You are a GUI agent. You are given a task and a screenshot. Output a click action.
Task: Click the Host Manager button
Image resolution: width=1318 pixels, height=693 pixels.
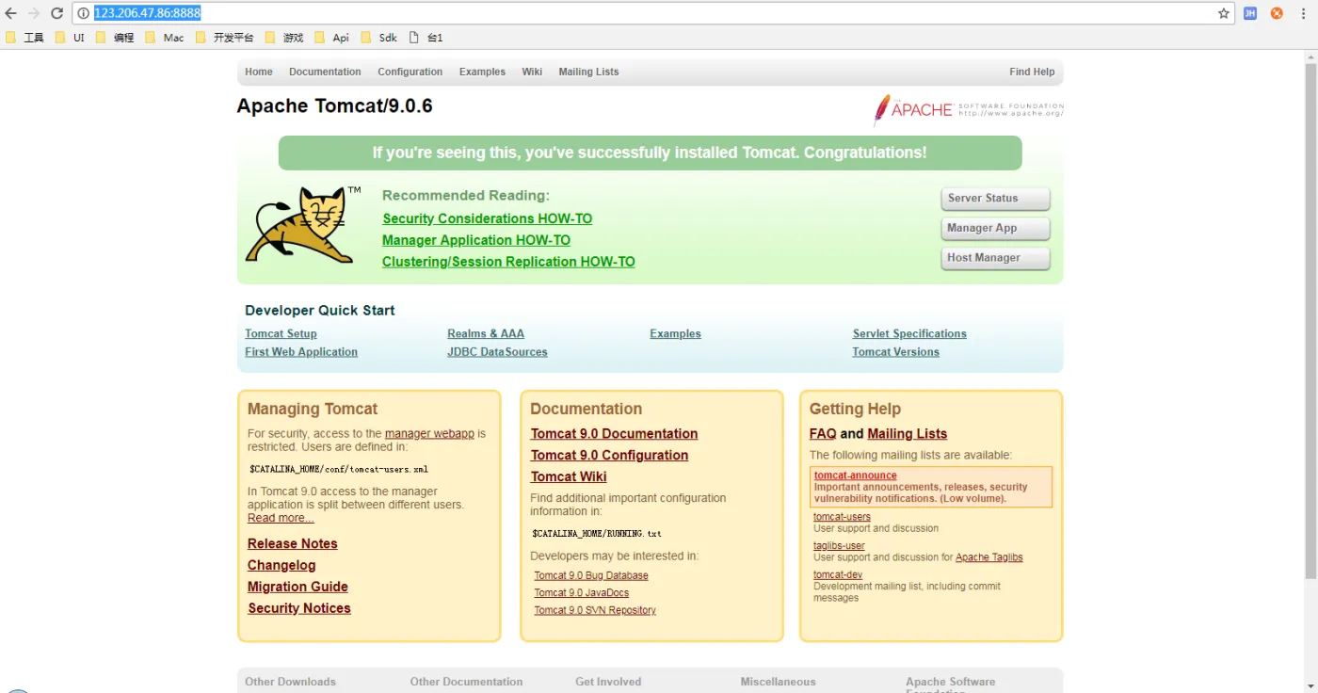[995, 258]
